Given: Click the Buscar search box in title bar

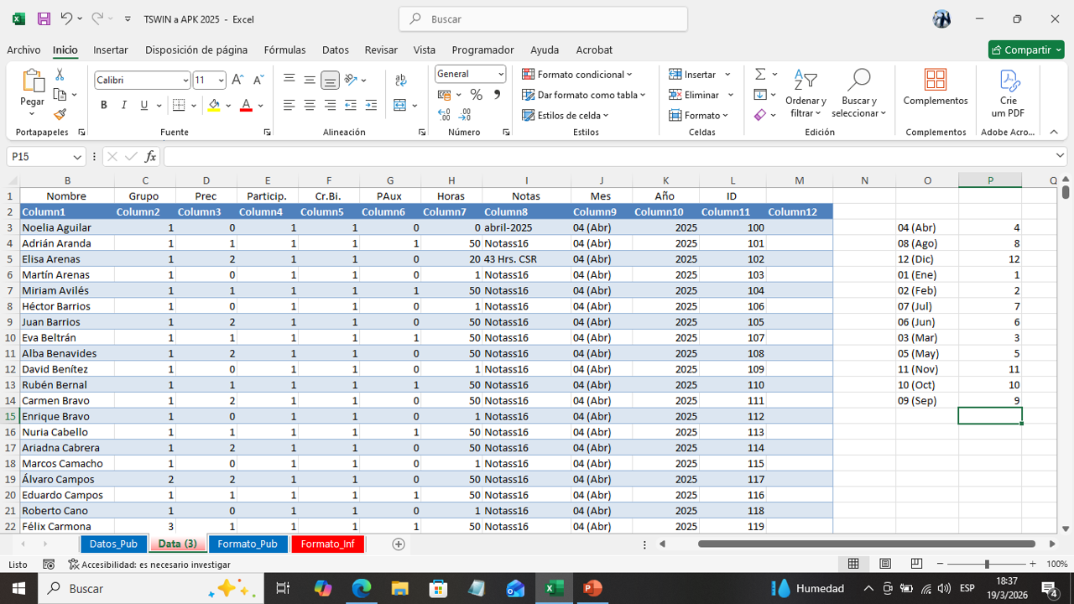Looking at the screenshot, I should [x=544, y=18].
